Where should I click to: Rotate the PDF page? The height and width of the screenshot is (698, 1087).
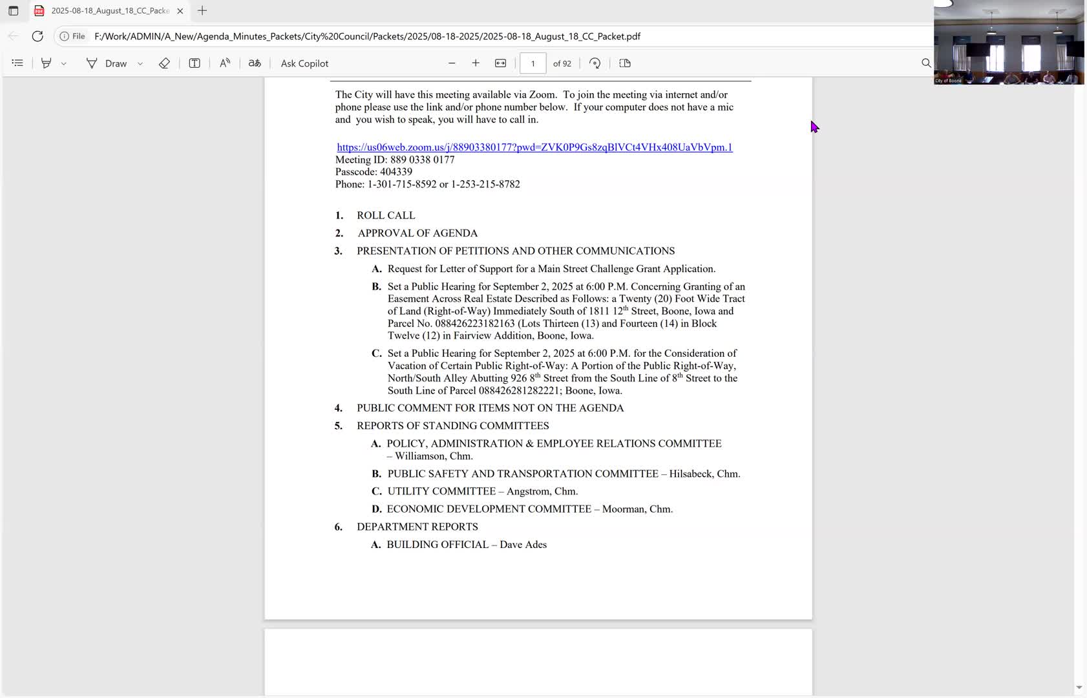point(595,63)
